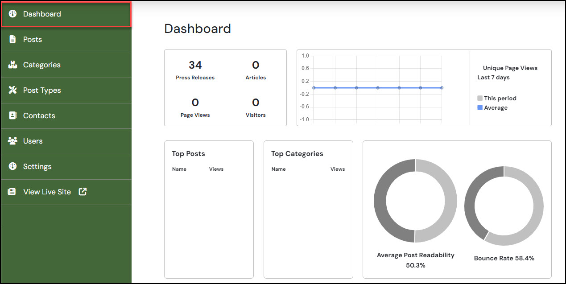The image size is (566, 284).
Task: Click the 1.0 y-axis label on chart
Action: point(305,56)
